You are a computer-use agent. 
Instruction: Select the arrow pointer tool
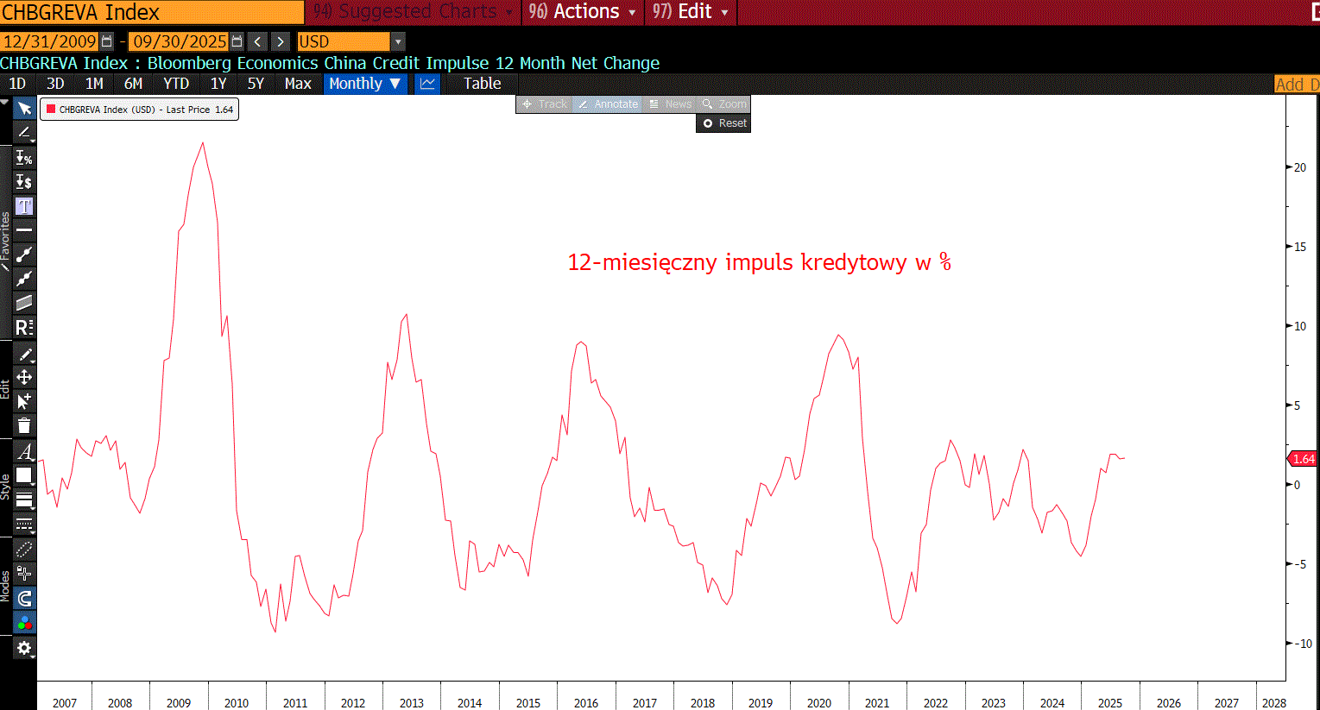(24, 109)
